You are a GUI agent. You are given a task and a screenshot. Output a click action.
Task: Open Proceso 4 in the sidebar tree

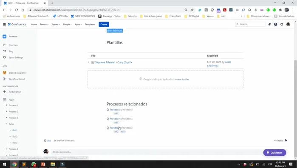point(14,149)
